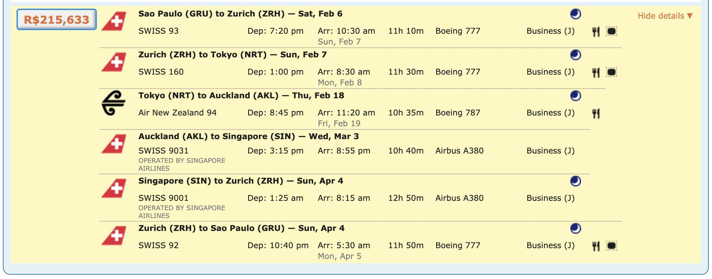Collapse itinerary with Hide details
This screenshot has width=712, height=279.
665,16
